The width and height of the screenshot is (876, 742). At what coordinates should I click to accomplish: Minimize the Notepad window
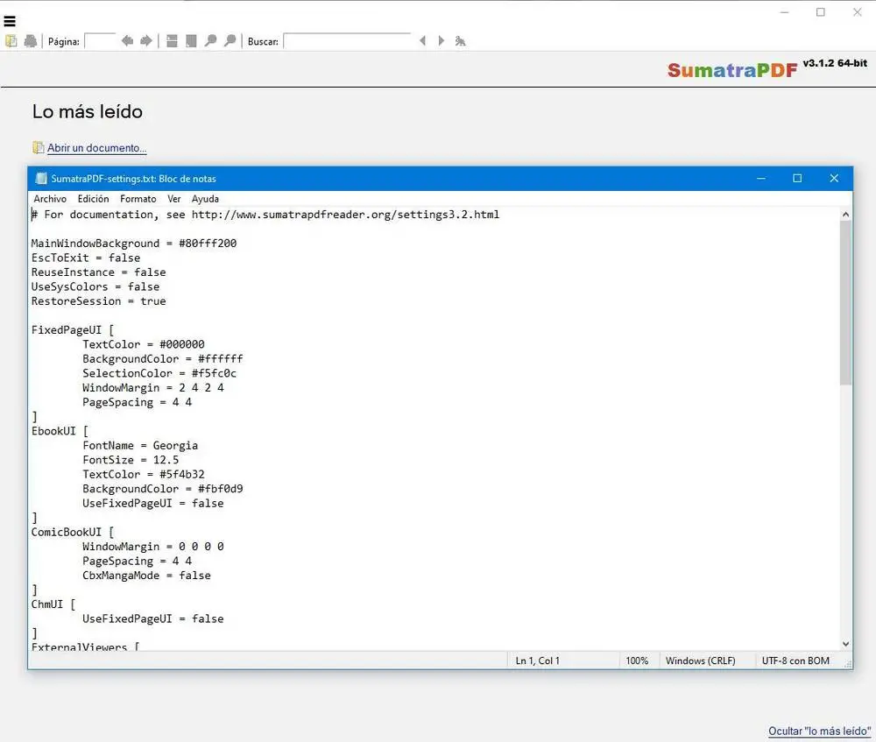[x=761, y=178]
